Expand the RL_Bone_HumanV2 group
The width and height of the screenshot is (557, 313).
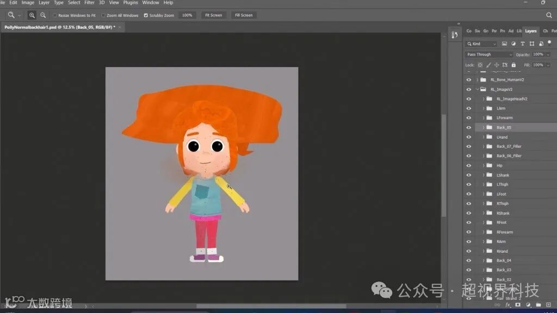click(478, 80)
